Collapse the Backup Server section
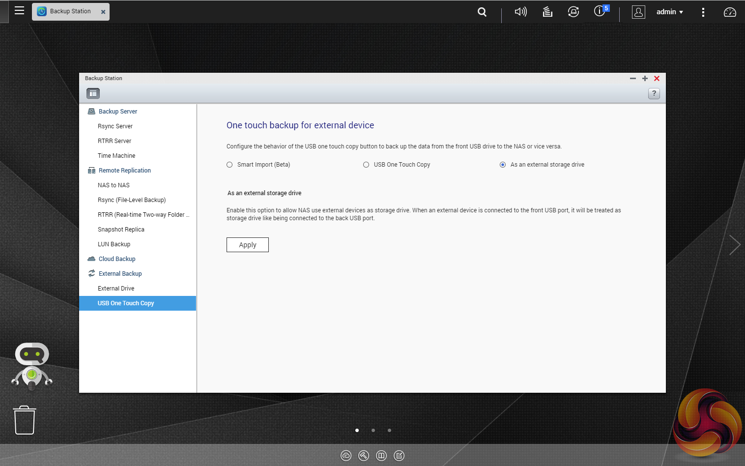This screenshot has height=466, width=745. pyautogui.click(x=117, y=112)
